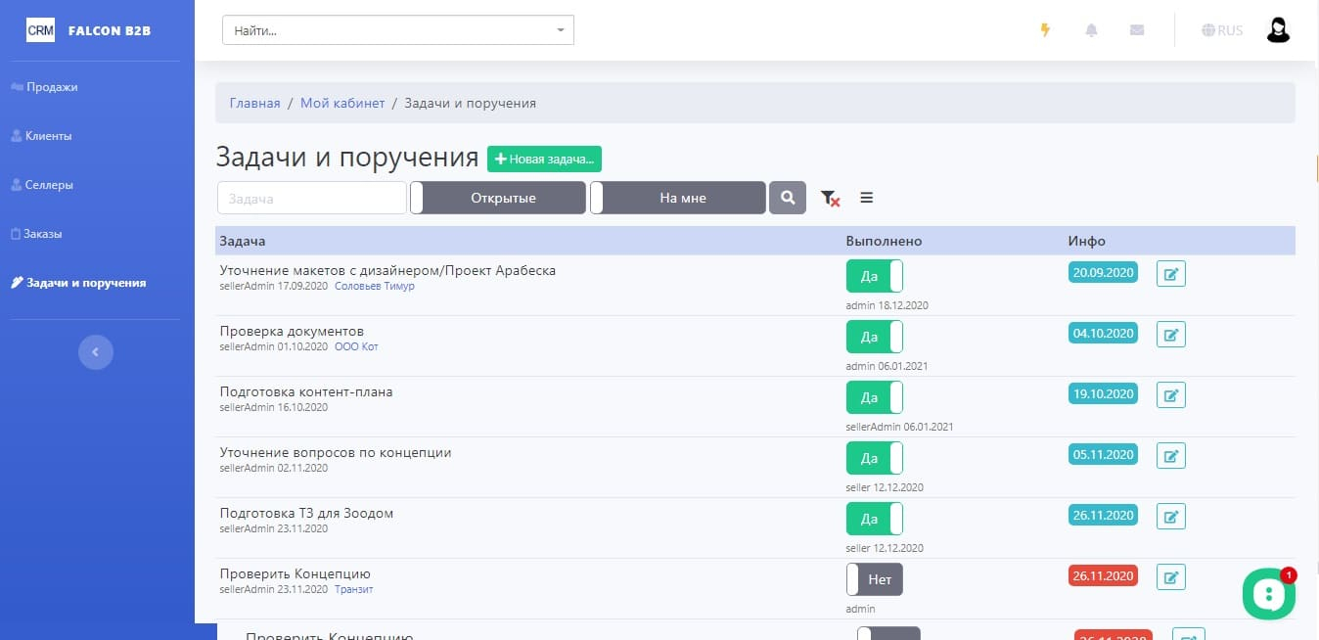Follow the Мой кабинет breadcrumb link
Viewport: 1319px width, 640px height.
click(342, 103)
